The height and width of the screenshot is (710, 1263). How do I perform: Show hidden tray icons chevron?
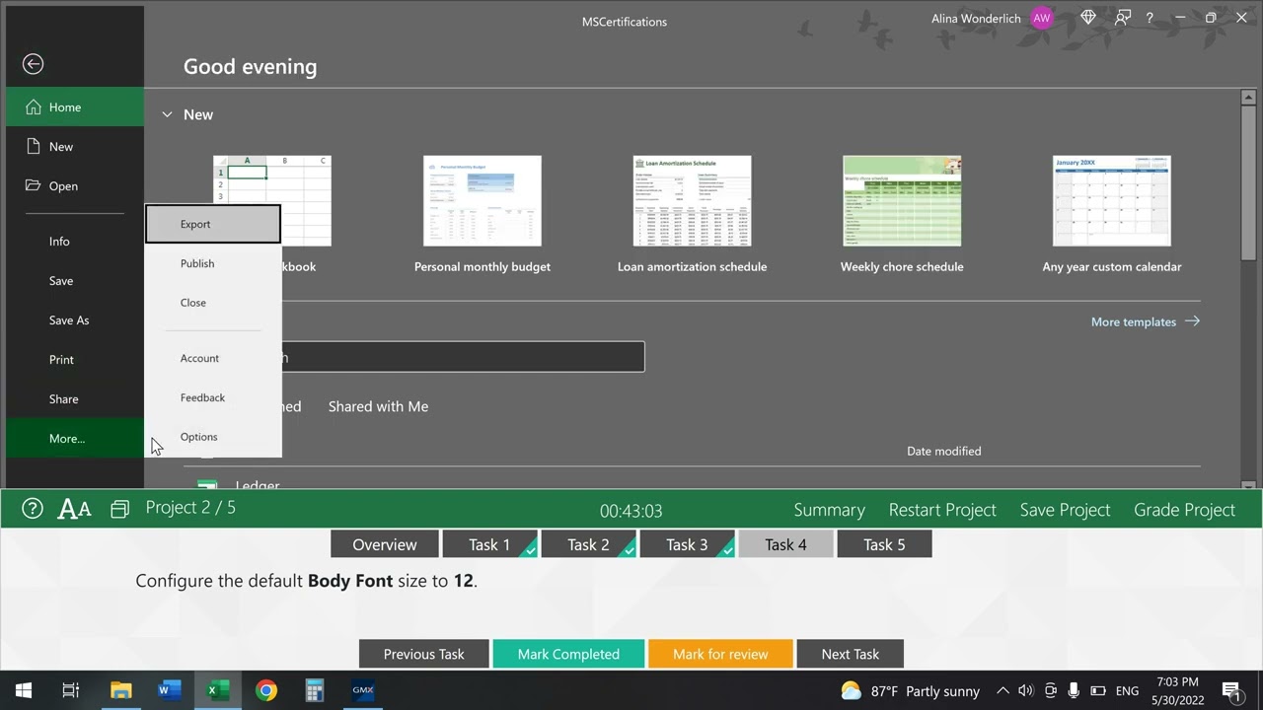(1003, 691)
